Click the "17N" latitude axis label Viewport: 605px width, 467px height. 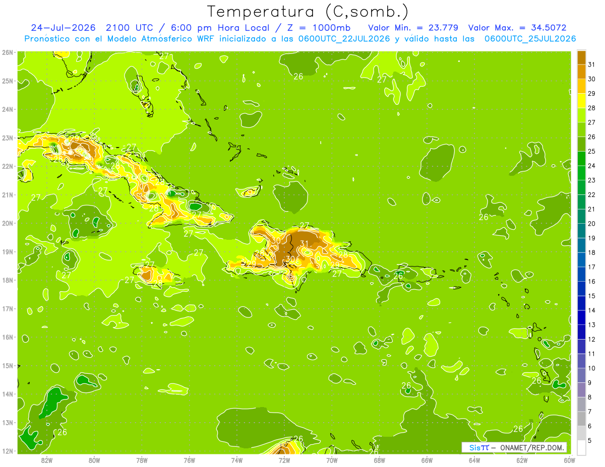(x=8, y=308)
